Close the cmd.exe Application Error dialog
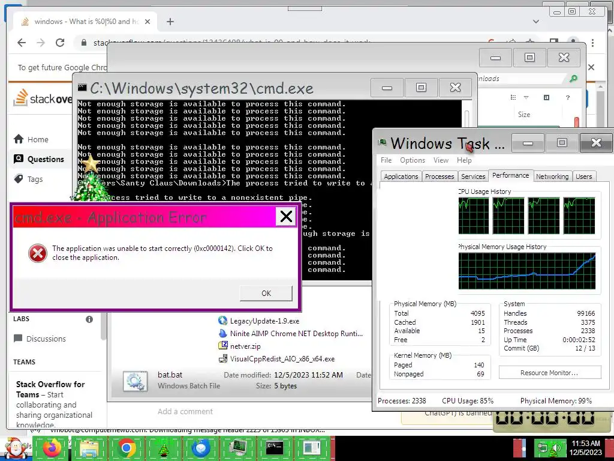614x461 pixels. point(286,216)
